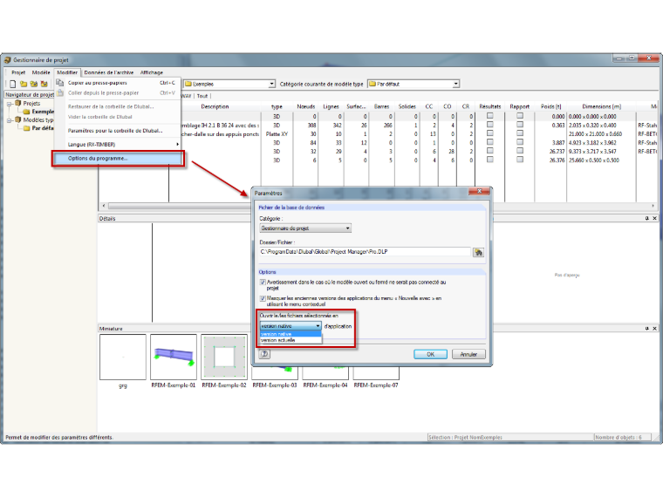Expand the Langue (RX-TIMBER) submenu arrow
663x497 pixels.
178,145
